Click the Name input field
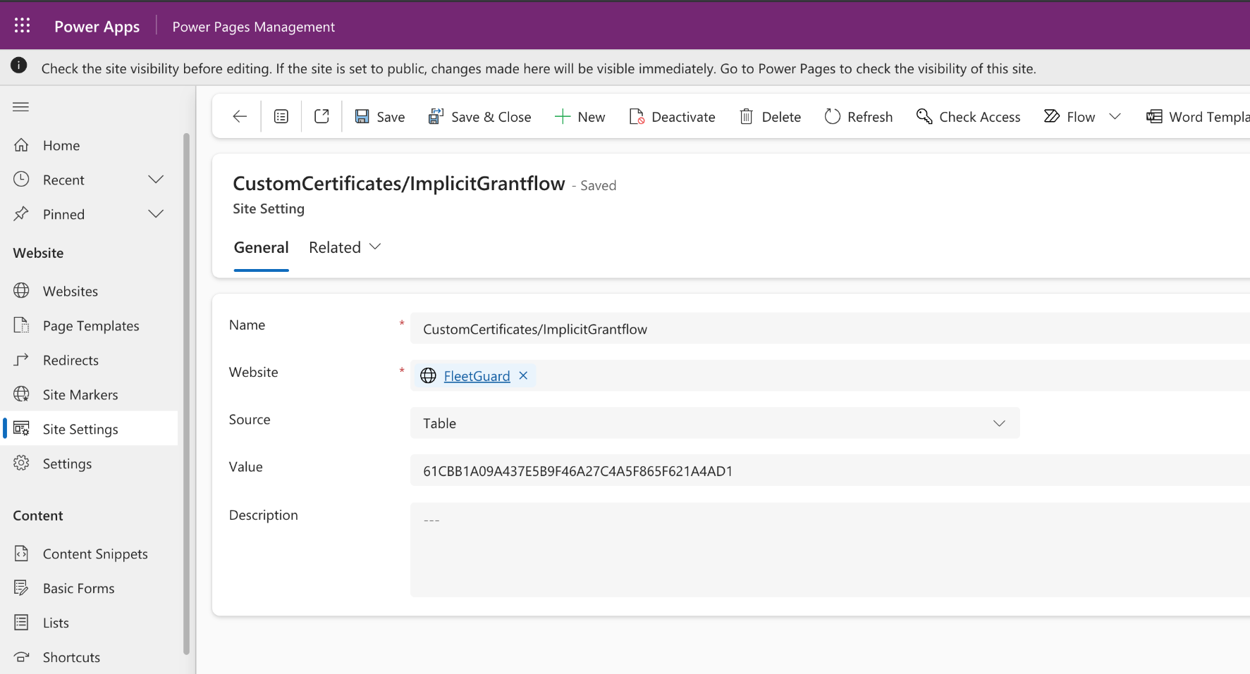This screenshot has height=674, width=1250. 830,329
